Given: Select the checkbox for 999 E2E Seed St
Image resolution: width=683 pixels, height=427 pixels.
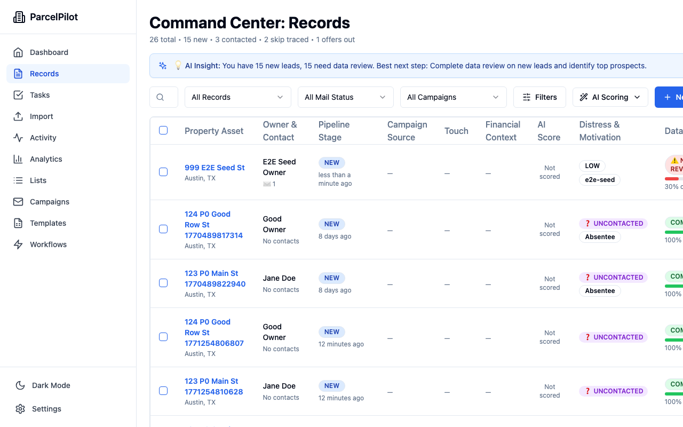Looking at the screenshot, I should 163,172.
